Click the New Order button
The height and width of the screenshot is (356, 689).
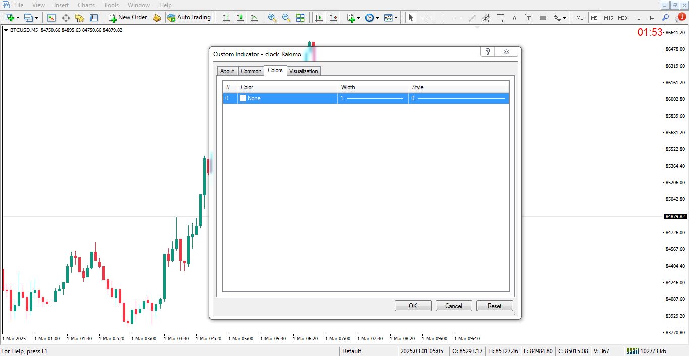pyautogui.click(x=128, y=18)
